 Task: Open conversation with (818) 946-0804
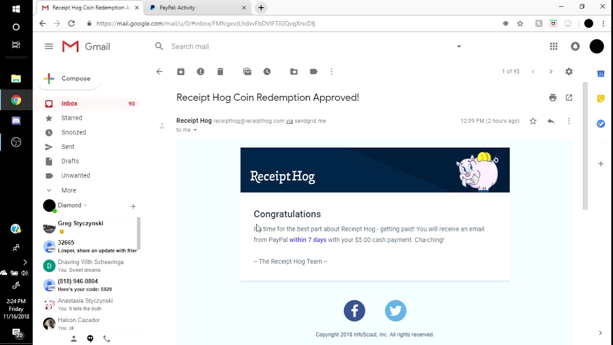(x=89, y=285)
